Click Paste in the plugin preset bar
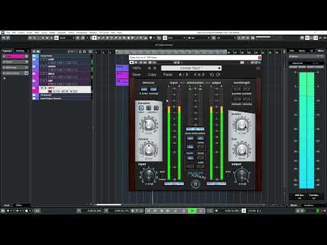Screen dimensions: 327x245 (168, 74)
